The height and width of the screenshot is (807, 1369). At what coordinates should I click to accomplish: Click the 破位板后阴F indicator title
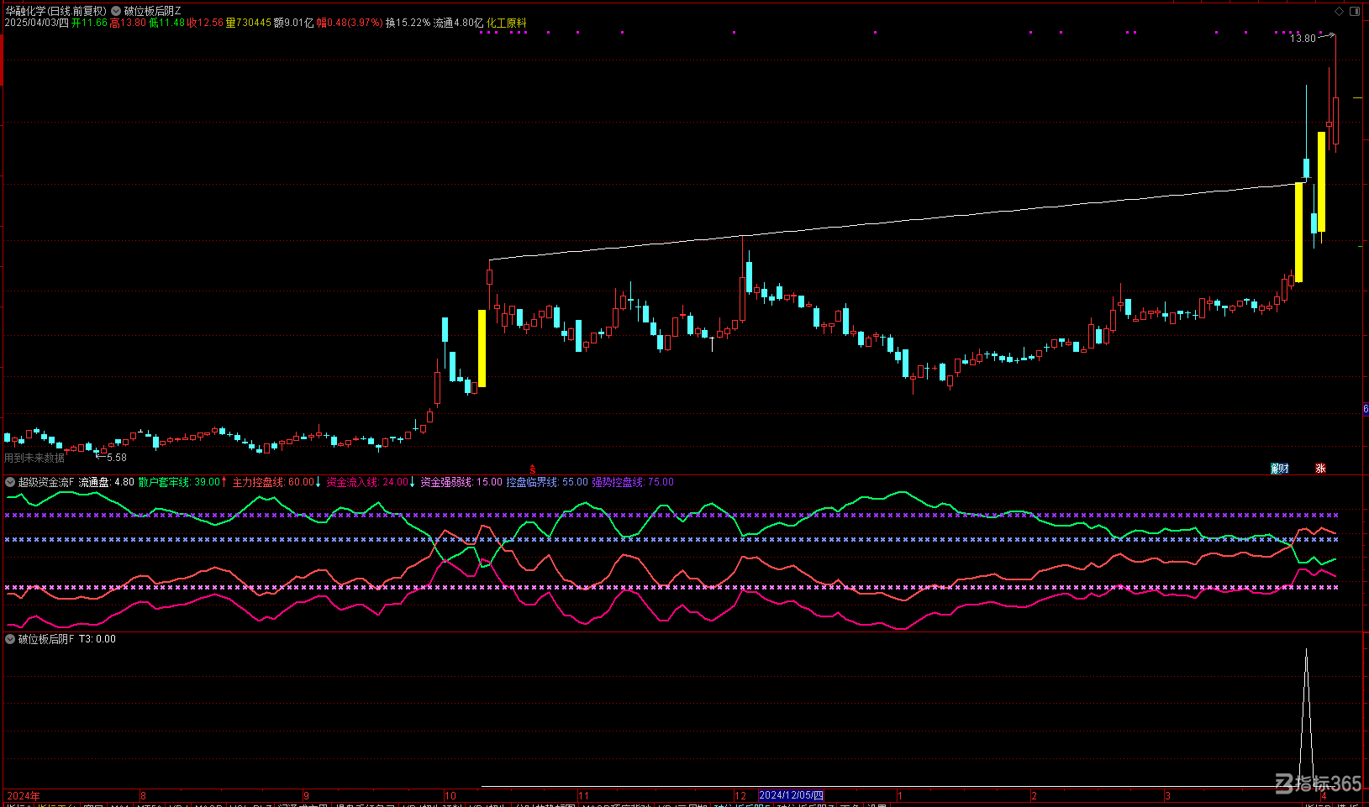pos(46,639)
